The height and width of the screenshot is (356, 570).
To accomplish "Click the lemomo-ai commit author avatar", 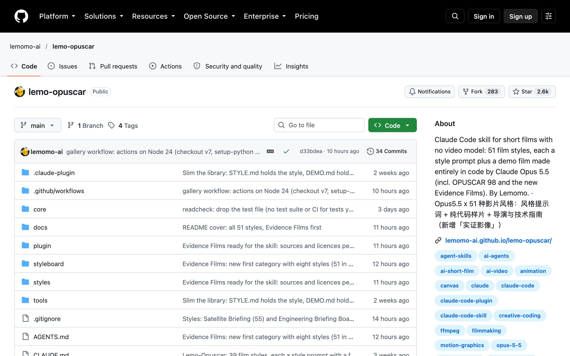I will click(25, 152).
